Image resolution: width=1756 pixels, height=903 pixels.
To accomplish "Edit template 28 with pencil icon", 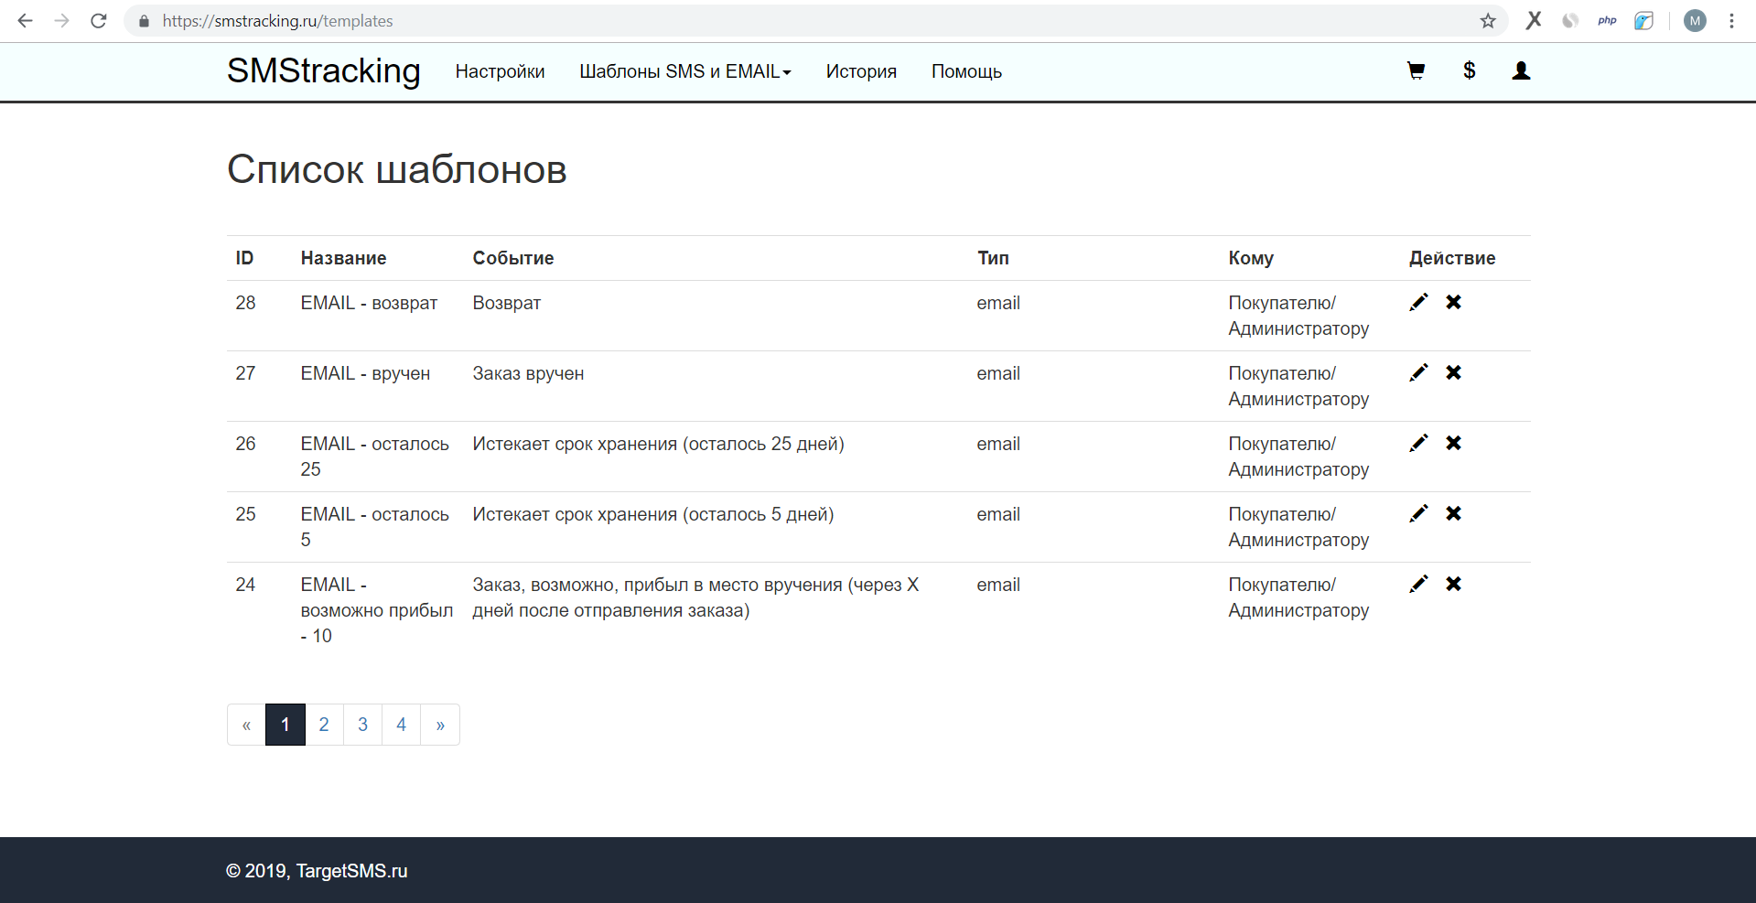I will coord(1418,302).
